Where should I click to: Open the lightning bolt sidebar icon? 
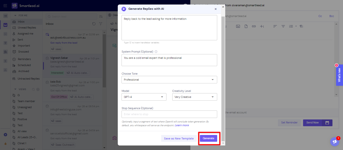pyautogui.click(x=5, y=61)
